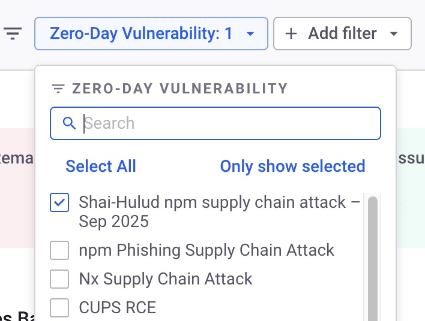
Task: Click the magnifier icon in the search box
Action: click(69, 123)
